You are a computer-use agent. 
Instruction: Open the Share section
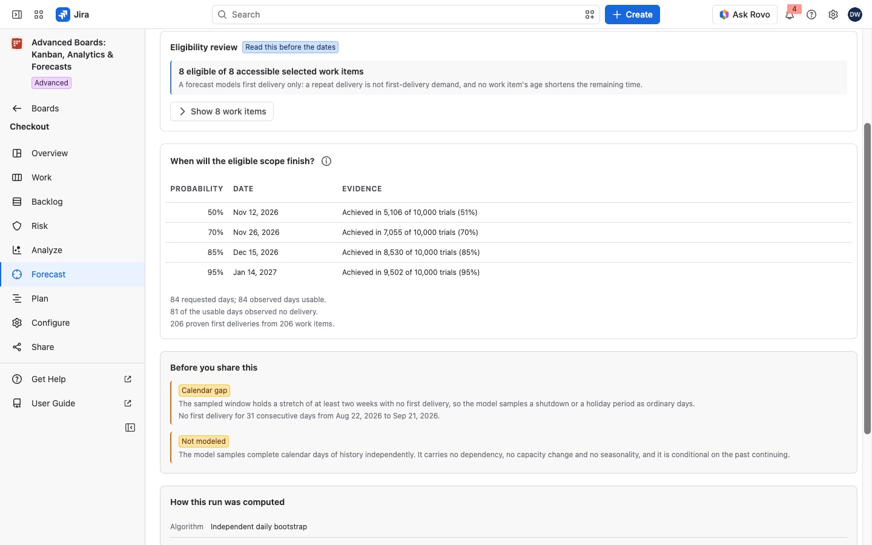[72, 347]
